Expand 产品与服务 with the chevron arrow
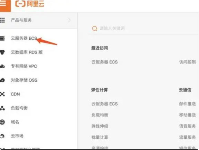 69,20
